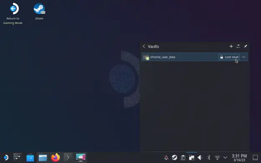The width and height of the screenshot is (261, 163).
Task: Click Show Desktop button in taskbar corner
Action: (x=255, y=157)
